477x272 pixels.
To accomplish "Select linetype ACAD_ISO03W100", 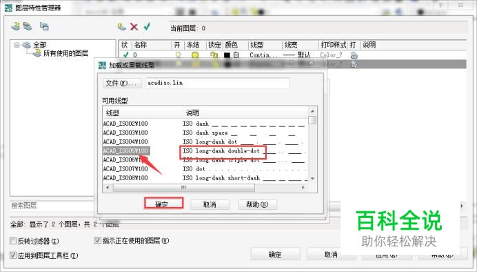I will pyautogui.click(x=125, y=133).
